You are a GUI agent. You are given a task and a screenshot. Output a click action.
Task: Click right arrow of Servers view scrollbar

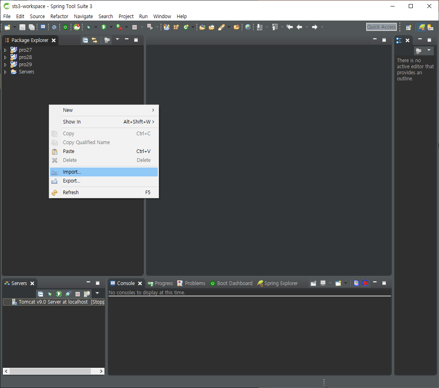tap(101, 371)
